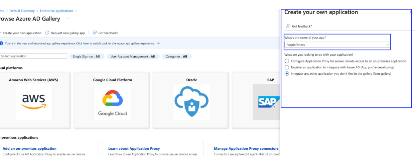Open the Google Cloud Platform logo tile
The image size is (415, 156).
pos(112,102)
